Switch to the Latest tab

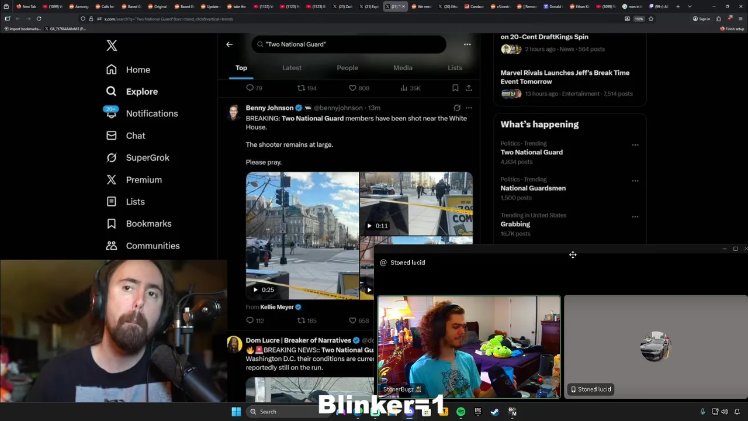292,68
